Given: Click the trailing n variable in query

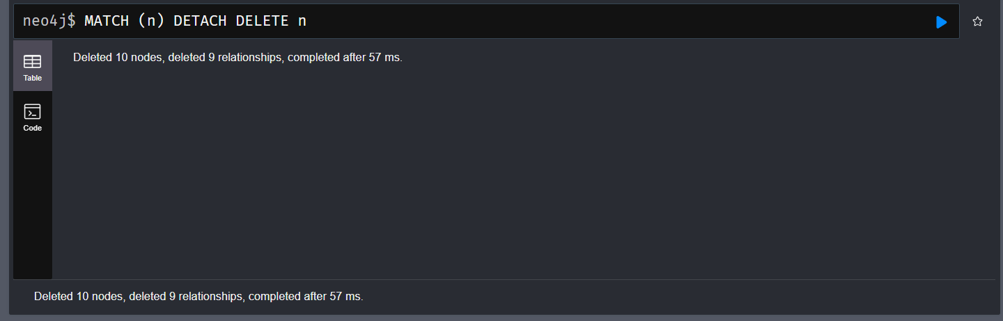Looking at the screenshot, I should pos(302,22).
